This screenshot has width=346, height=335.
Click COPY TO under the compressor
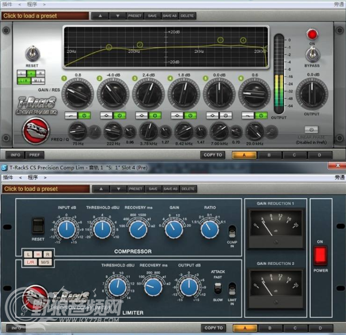point(213,328)
